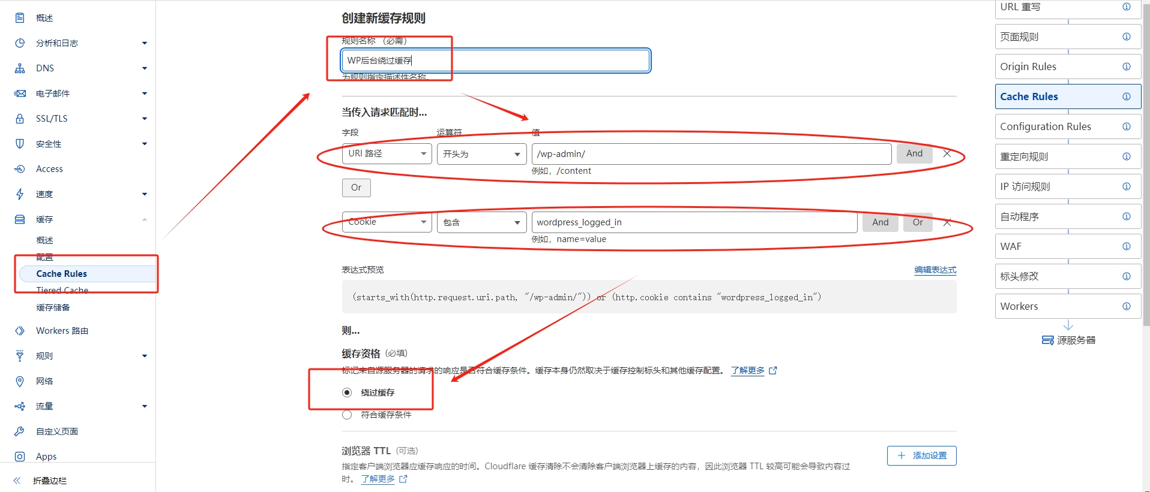
Task: Click the 规则名称 input field
Action: click(496, 61)
